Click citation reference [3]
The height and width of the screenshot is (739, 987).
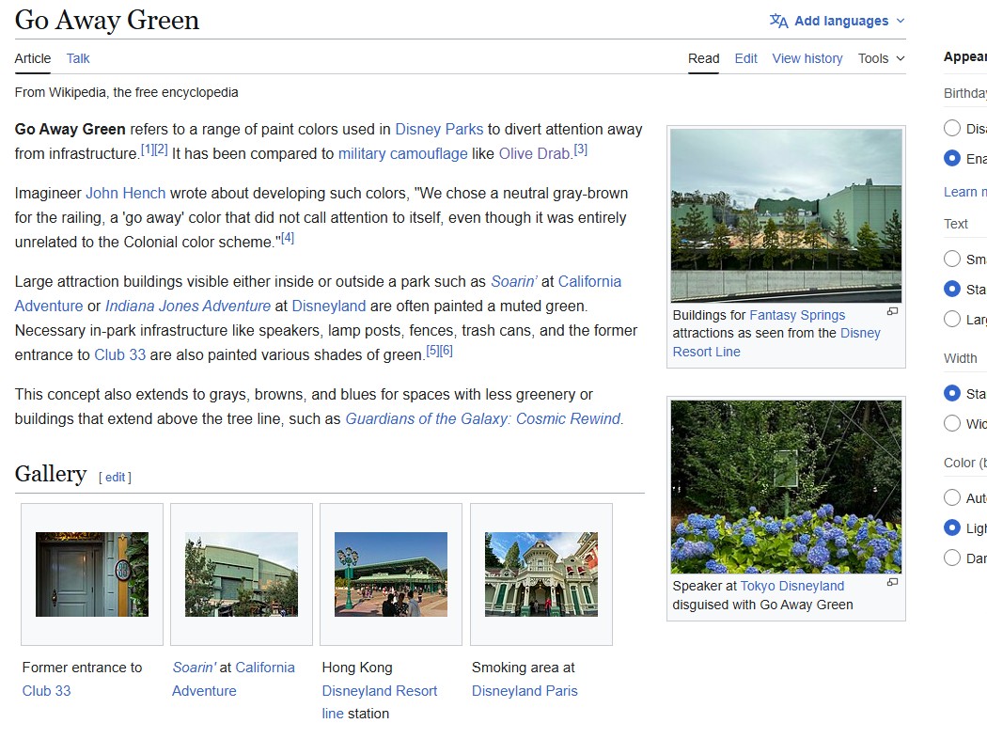[x=580, y=149]
